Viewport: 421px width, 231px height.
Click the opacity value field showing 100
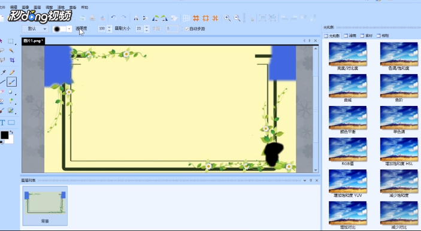point(102,29)
